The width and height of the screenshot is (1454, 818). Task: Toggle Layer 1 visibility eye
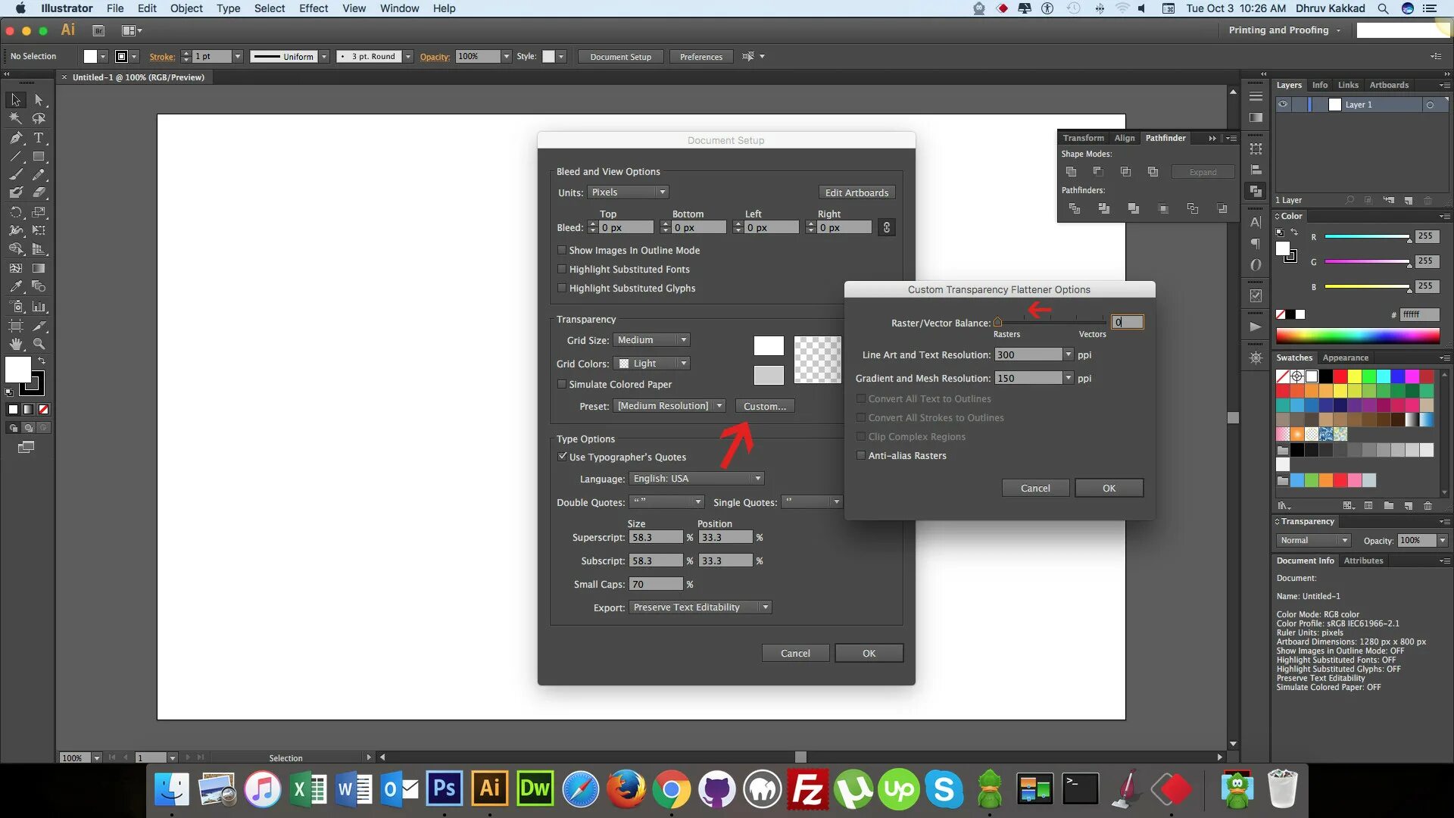pyautogui.click(x=1283, y=105)
